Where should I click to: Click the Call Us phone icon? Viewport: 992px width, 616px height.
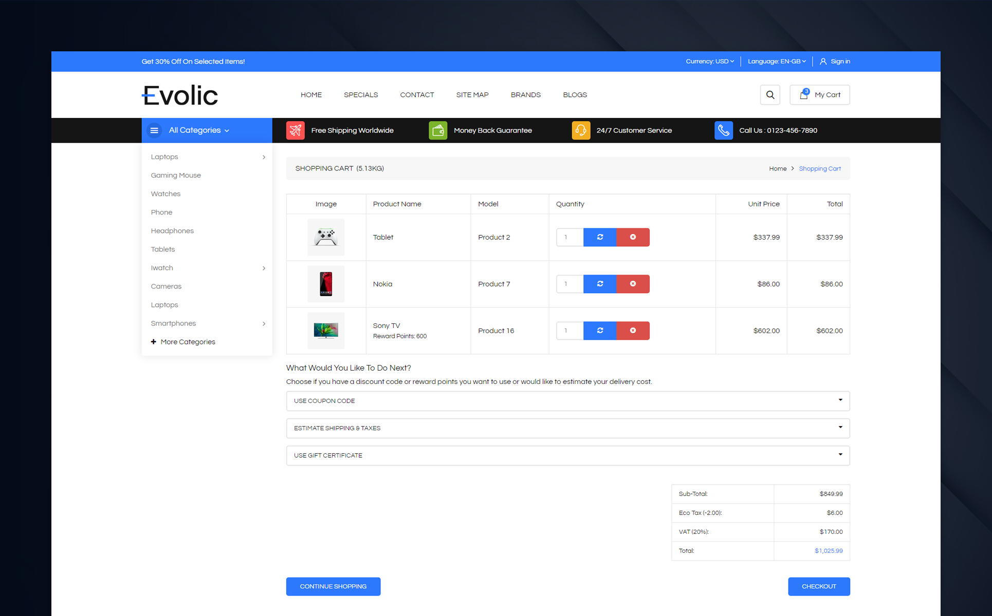click(x=724, y=130)
